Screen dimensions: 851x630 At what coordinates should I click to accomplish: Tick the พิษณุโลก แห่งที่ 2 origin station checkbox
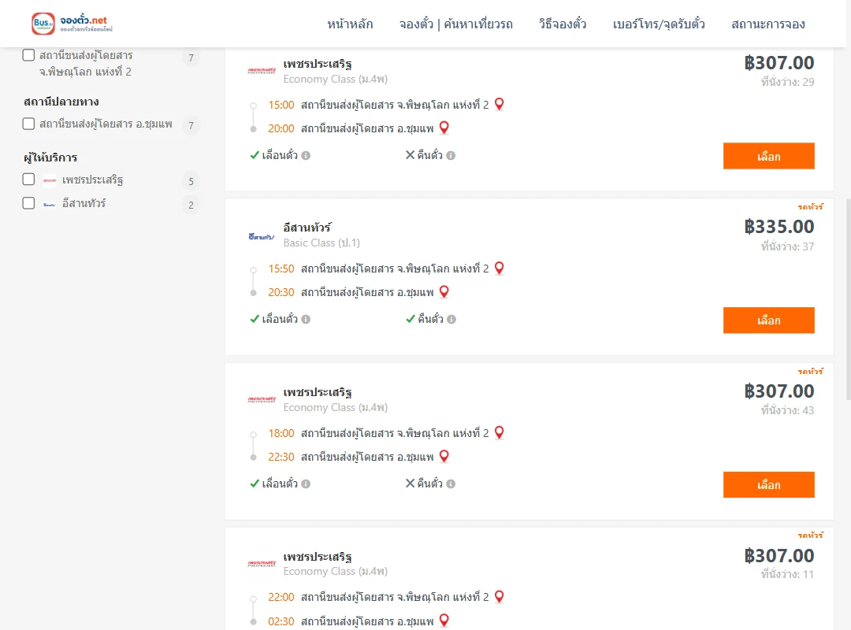tap(29, 55)
